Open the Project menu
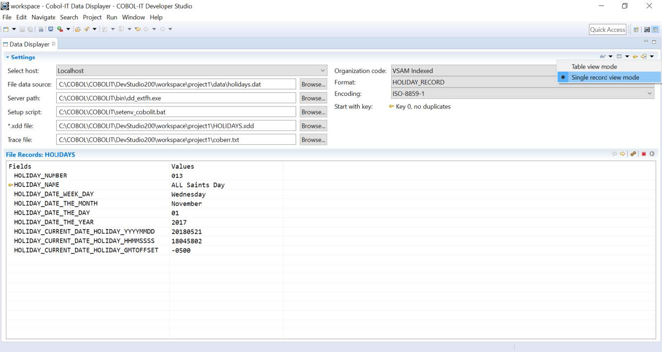The width and height of the screenshot is (662, 352). [x=92, y=17]
